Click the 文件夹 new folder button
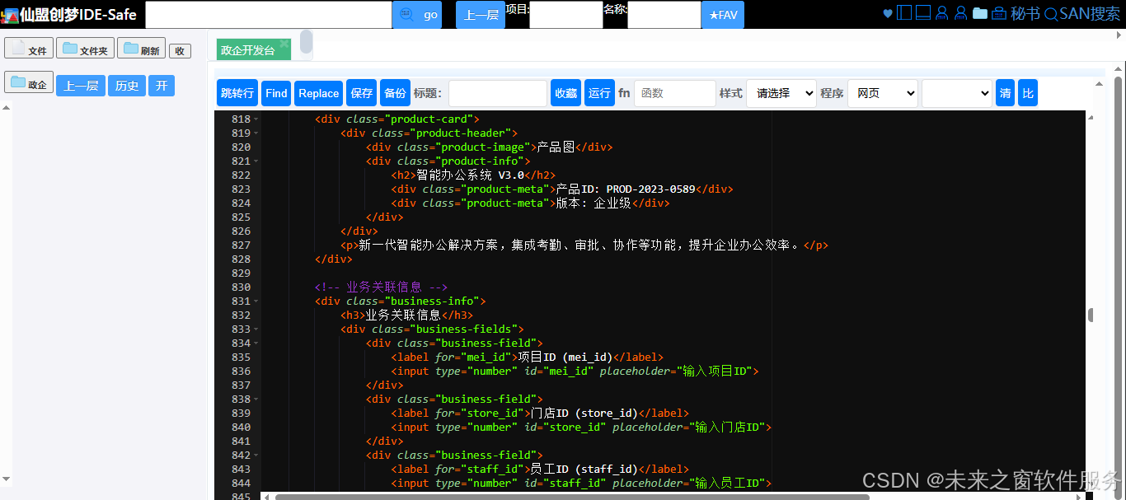The height and width of the screenshot is (500, 1126). (x=85, y=49)
